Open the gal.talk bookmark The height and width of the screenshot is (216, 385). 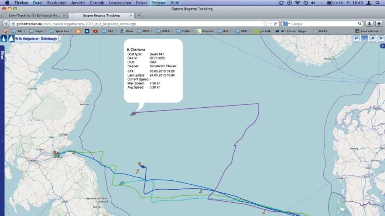(262, 31)
